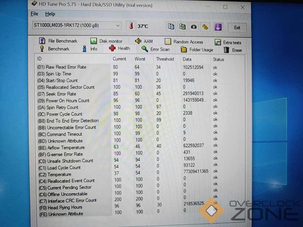This screenshot has width=303, height=227.
Task: Switch to the AAM tab
Action: coord(144,41)
